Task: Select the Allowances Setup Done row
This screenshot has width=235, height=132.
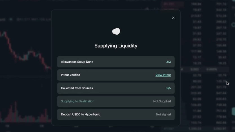Action: click(x=116, y=62)
